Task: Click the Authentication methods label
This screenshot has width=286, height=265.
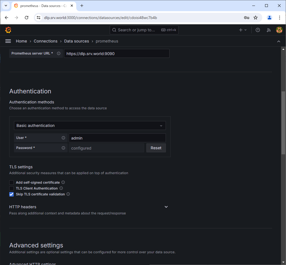Action: pyautogui.click(x=32, y=102)
